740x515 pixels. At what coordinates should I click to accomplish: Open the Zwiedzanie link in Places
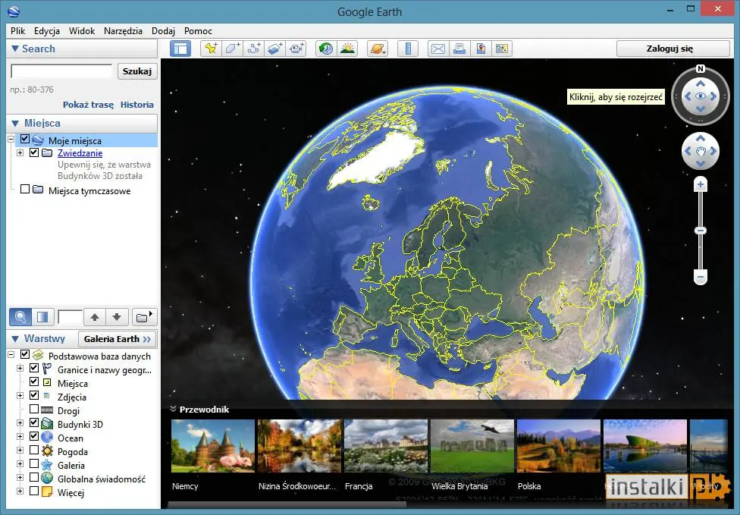[80, 153]
